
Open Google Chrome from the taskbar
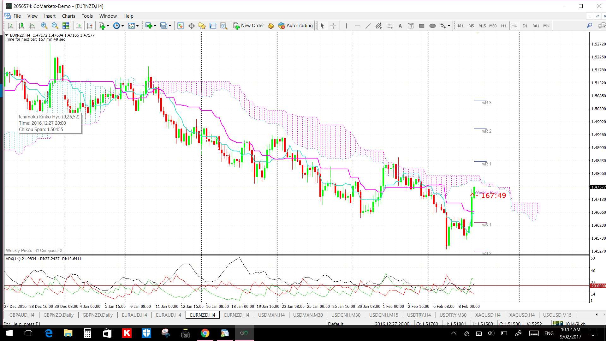(205, 333)
